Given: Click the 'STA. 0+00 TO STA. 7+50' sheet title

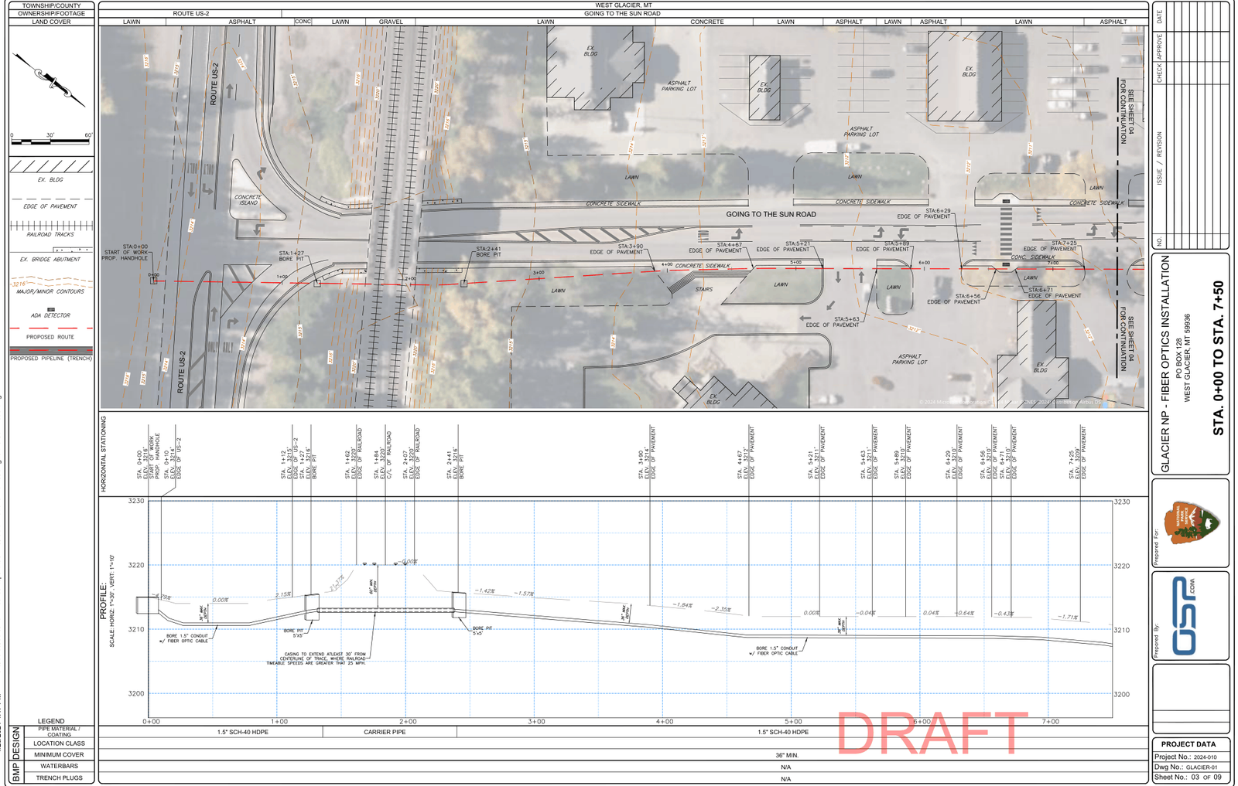Looking at the screenshot, I should click(1219, 358).
